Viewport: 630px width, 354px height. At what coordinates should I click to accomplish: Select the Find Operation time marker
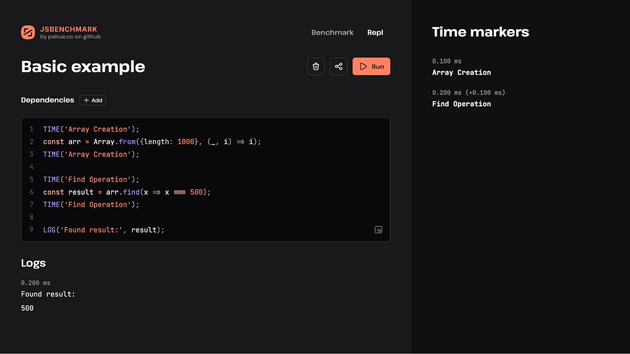[x=461, y=104]
